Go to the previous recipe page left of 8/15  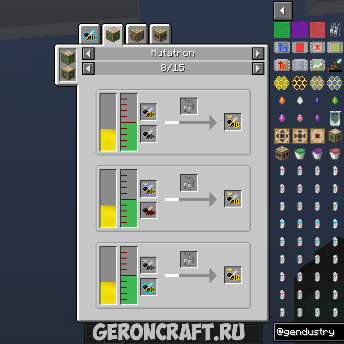(88, 69)
